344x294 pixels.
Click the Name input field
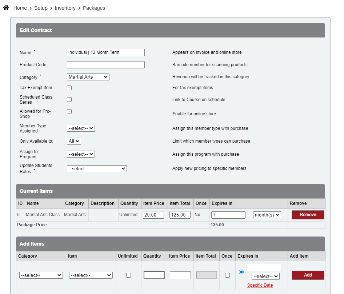pos(105,52)
